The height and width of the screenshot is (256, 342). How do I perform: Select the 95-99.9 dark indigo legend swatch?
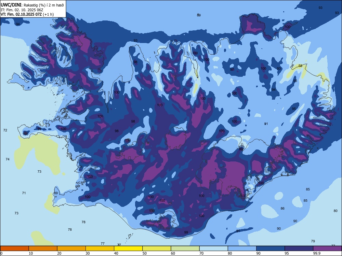299,248
